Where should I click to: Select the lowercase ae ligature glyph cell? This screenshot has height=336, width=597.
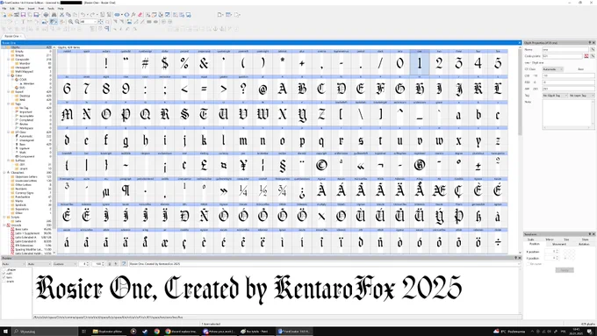click(x=165, y=242)
